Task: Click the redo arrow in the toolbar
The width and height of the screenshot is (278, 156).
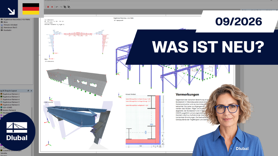Action: (61, 7)
